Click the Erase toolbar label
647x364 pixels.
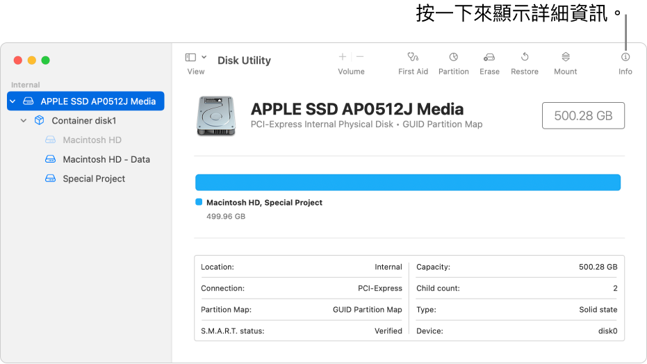point(489,72)
